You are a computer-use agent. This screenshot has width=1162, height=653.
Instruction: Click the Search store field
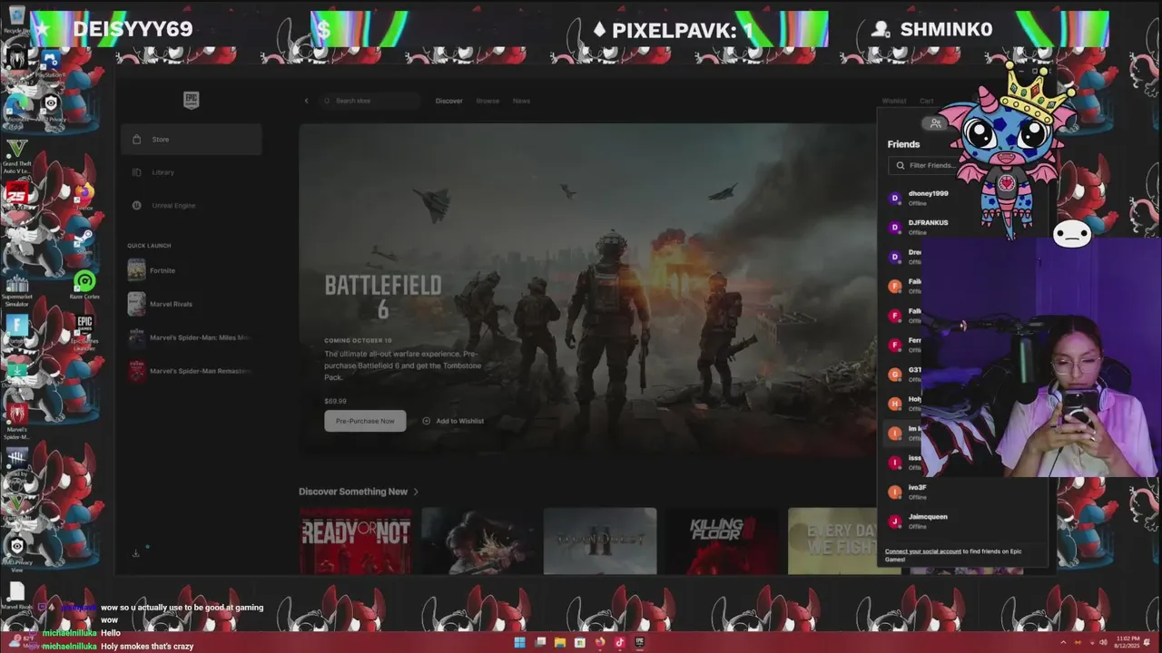point(369,101)
